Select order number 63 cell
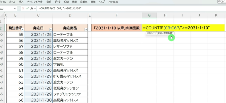The width and height of the screenshot is (226, 103). [x=15, y=82]
